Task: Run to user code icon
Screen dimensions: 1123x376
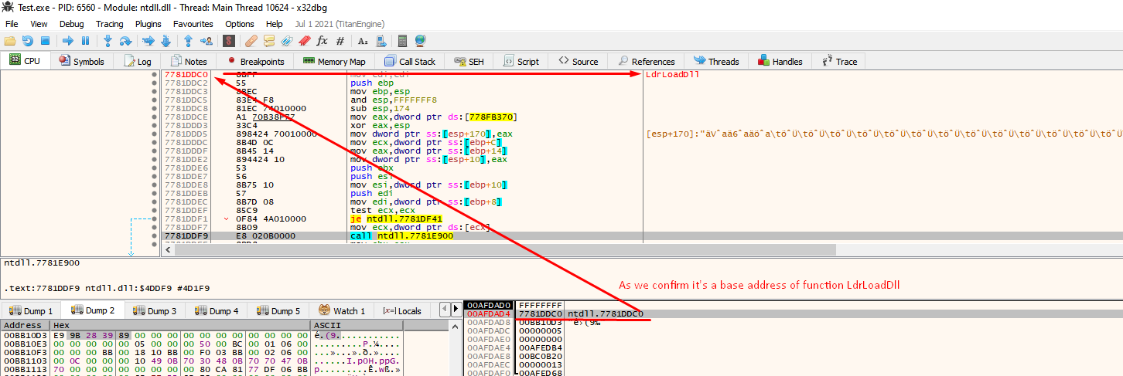Action: point(207,40)
